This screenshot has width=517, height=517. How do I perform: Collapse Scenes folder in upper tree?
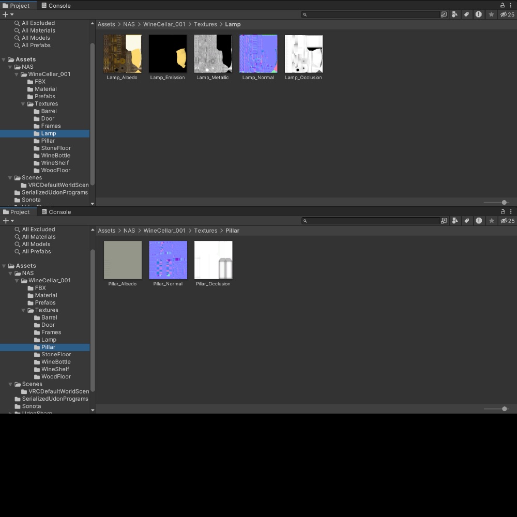coord(10,178)
